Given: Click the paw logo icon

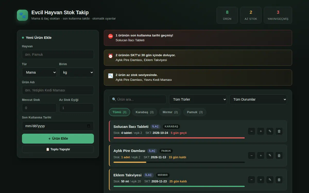Looking at the screenshot, I should pos(22,15).
